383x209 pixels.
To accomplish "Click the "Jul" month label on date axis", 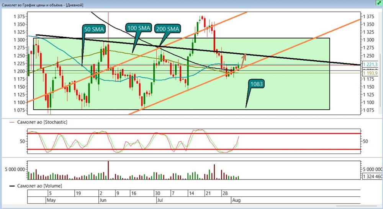I will tap(160, 200).
